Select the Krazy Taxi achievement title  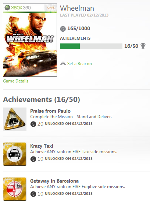[42, 146]
